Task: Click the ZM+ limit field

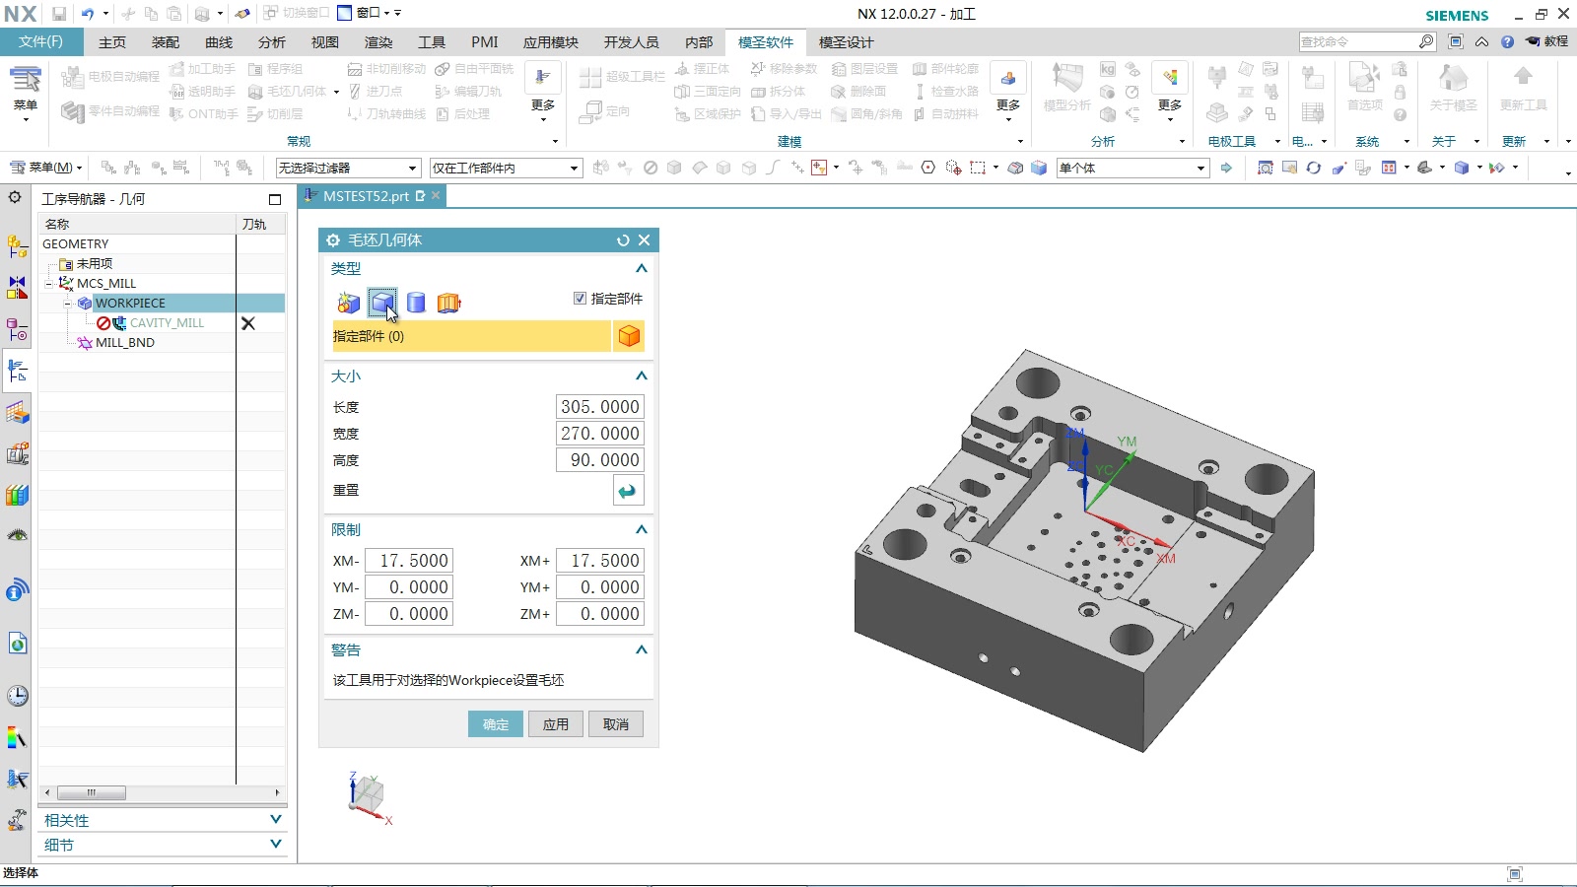Action: click(x=600, y=614)
